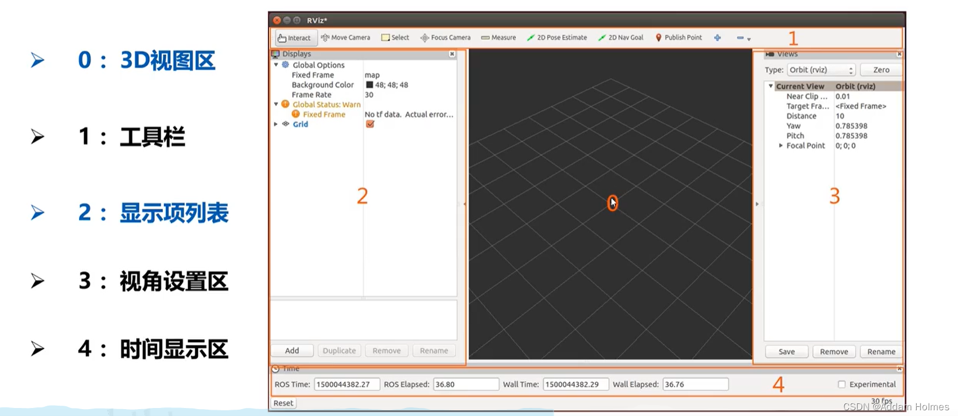The image size is (958, 416).
Task: Open the dropdown arrow beside the minus icon
Action: coord(749,39)
